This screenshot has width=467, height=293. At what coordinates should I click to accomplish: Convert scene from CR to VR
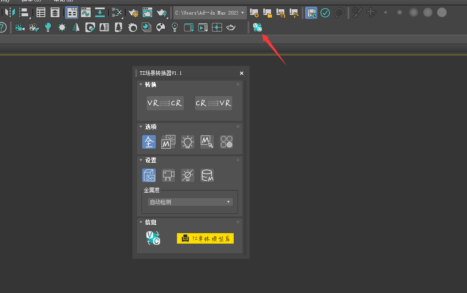pyautogui.click(x=213, y=103)
